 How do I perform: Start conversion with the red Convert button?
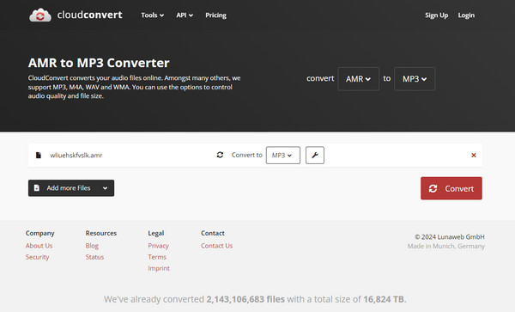[x=451, y=188]
